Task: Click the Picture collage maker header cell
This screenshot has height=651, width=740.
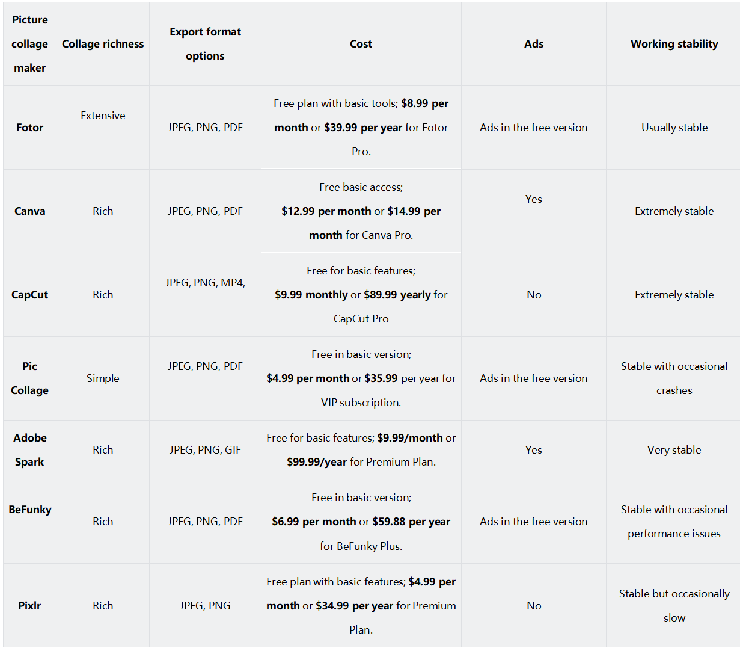Action: click(29, 44)
